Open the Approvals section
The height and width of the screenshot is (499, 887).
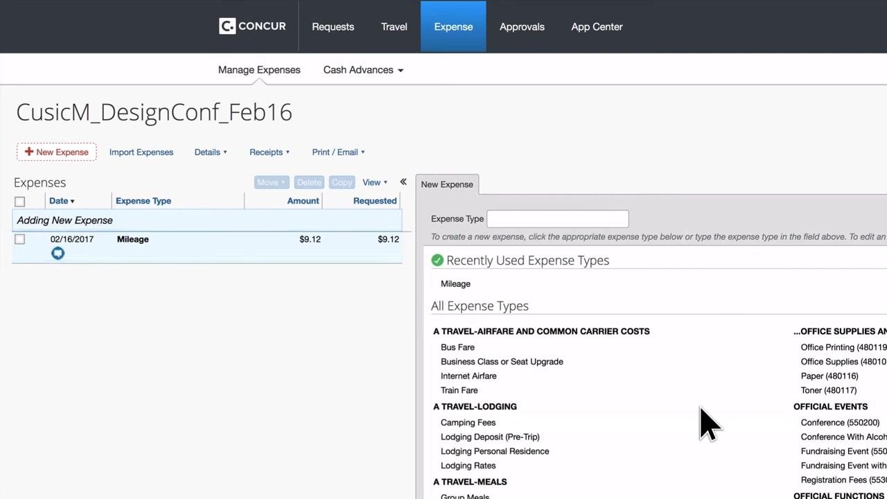522,26
